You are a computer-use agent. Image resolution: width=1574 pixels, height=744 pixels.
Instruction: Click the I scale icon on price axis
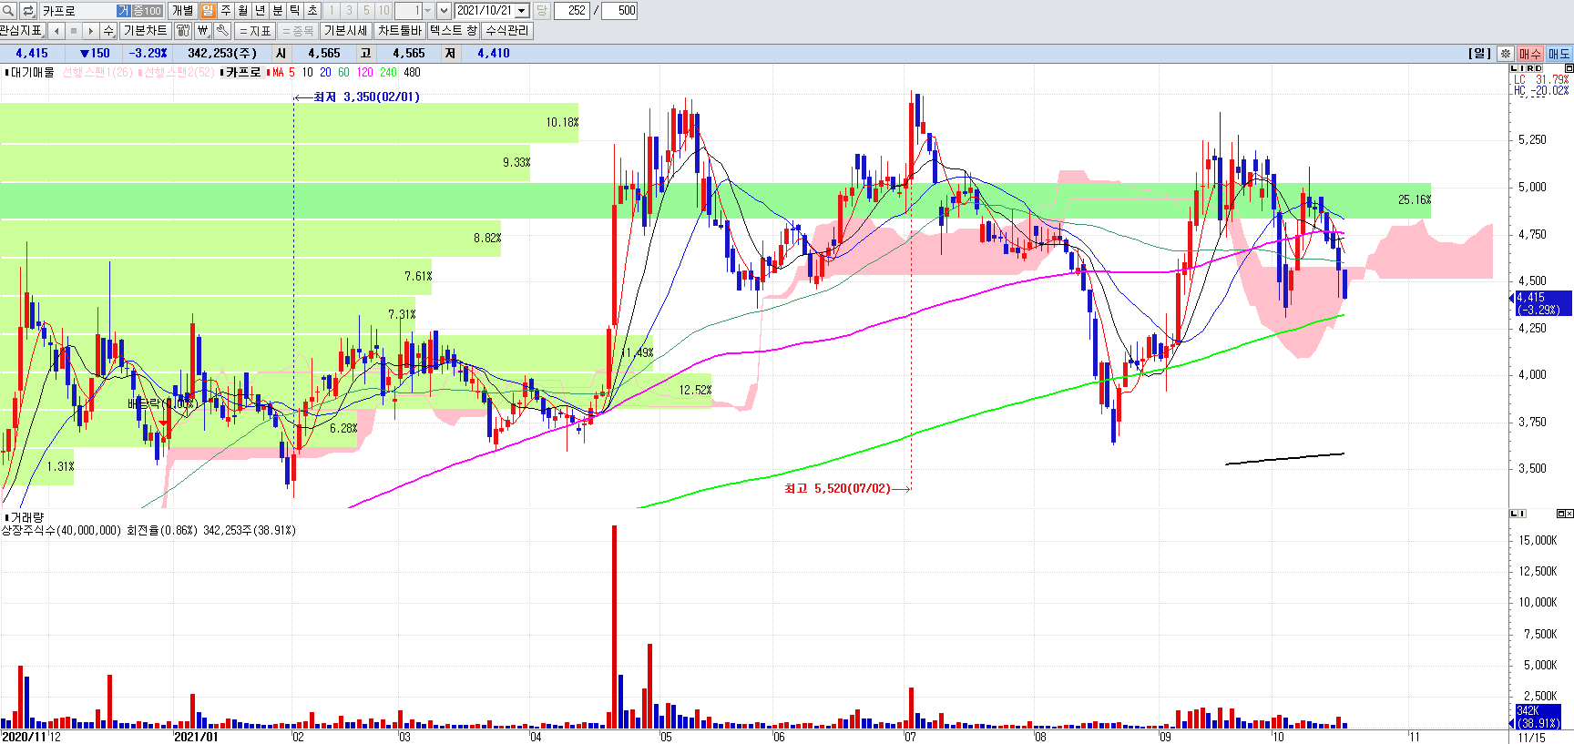click(x=1521, y=68)
